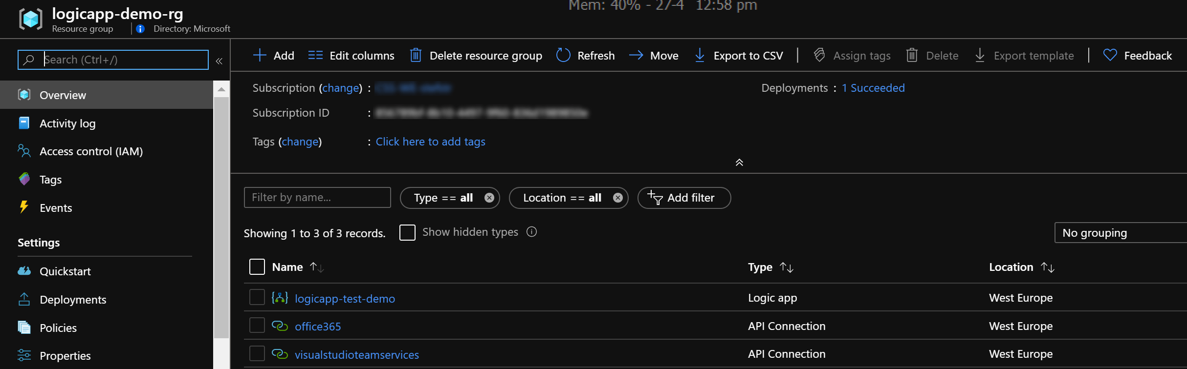Click the Policies documents icon
This screenshot has height=369, width=1187.
click(24, 327)
